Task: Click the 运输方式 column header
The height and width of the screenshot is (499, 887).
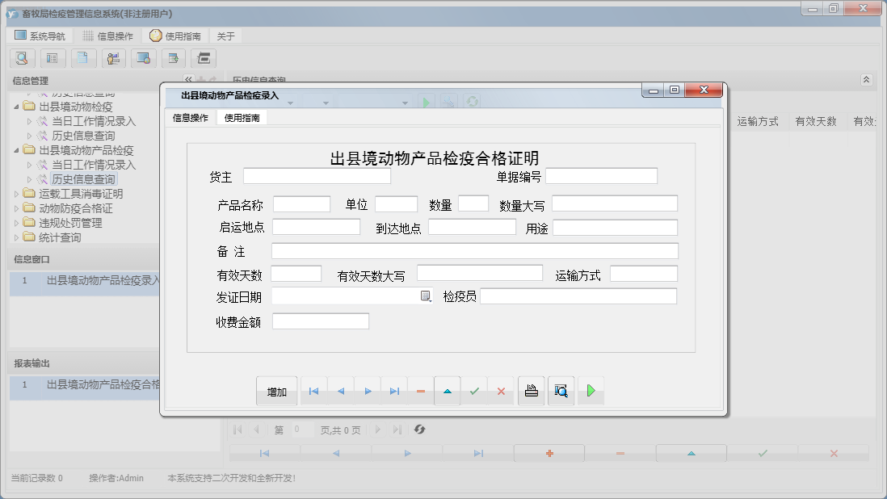Action: tap(758, 121)
